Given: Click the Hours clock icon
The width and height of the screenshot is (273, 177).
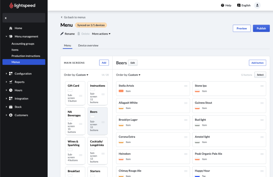Looking at the screenshot, I should point(11,90).
